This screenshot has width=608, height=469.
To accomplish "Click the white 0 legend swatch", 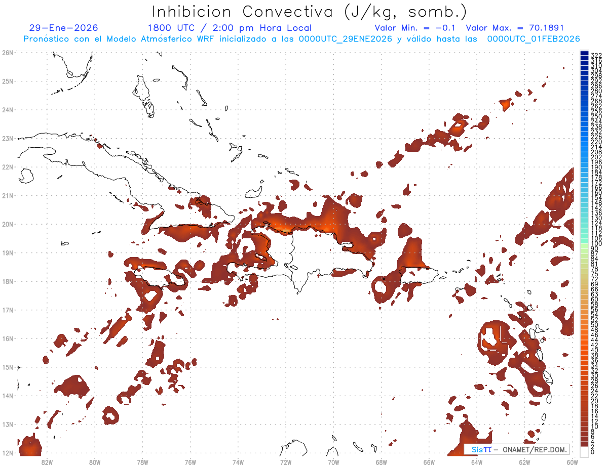I will (584, 451).
